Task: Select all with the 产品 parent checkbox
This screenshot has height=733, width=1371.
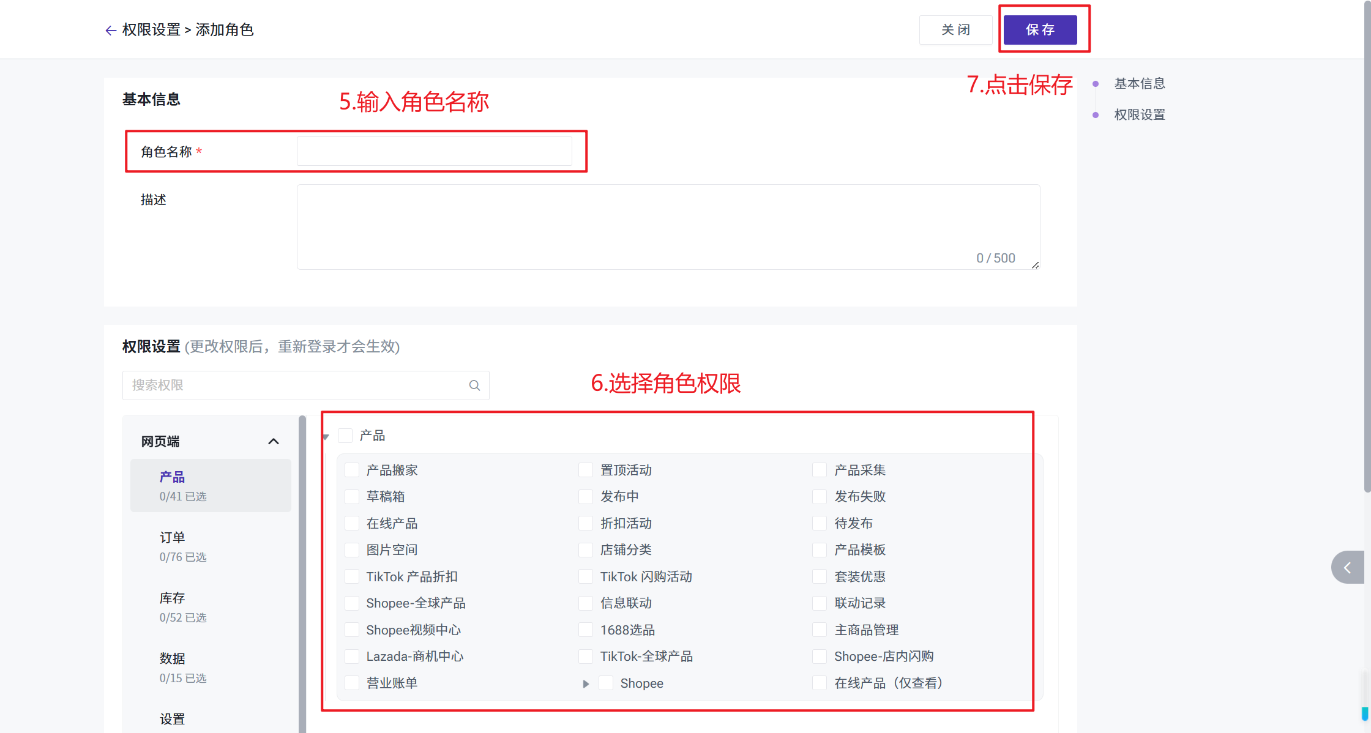Action: [x=345, y=436]
